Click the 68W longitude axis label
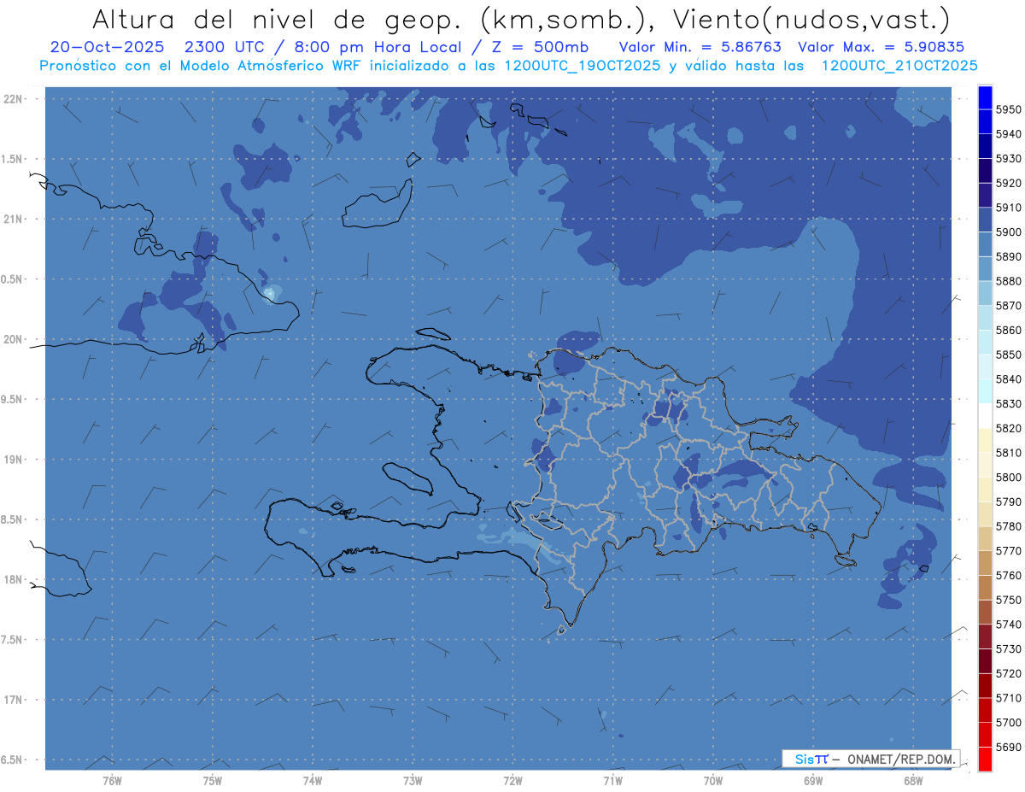 (912, 780)
